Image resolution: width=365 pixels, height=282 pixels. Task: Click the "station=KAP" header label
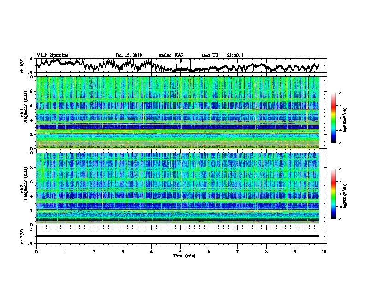click(171, 55)
